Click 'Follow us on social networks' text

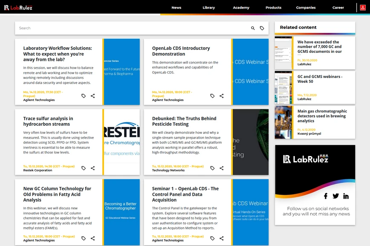click(x=318, y=208)
